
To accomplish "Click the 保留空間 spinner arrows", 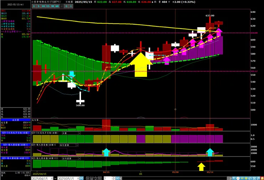I will click(x=114, y=178).
